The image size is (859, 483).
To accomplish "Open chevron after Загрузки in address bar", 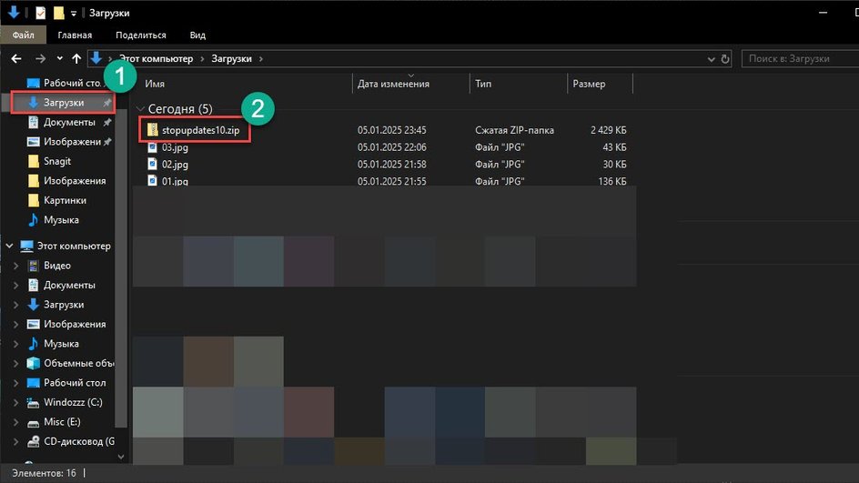I will tap(261, 58).
